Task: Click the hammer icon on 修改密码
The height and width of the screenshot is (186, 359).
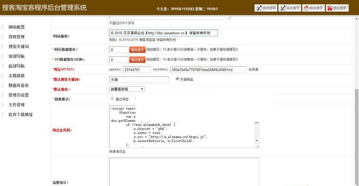Action: [259, 8]
